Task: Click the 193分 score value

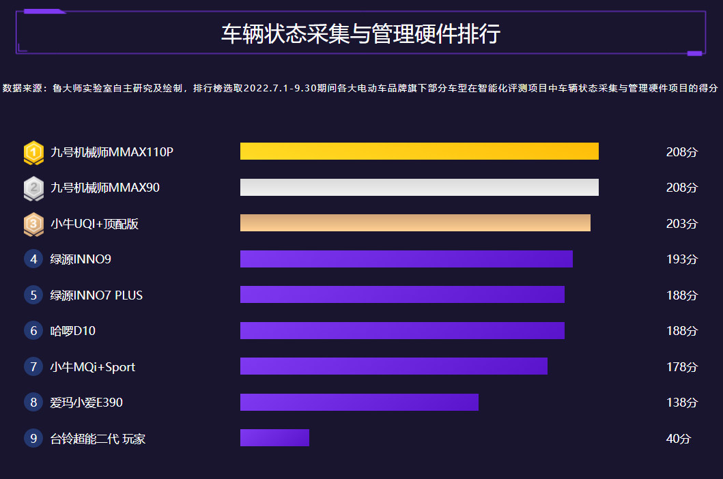Action: (682, 259)
